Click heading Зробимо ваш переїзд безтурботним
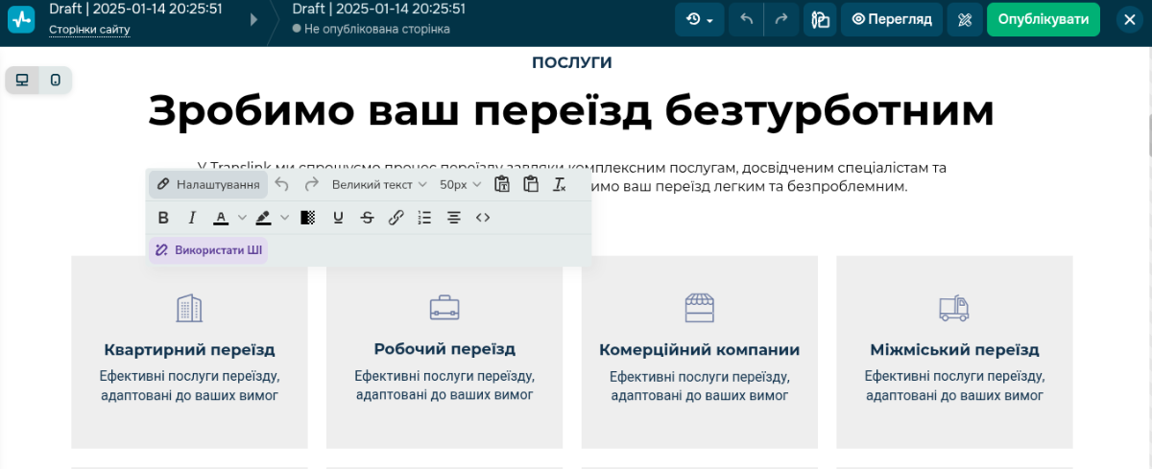Screen dimensions: 1152x469 click(571, 110)
